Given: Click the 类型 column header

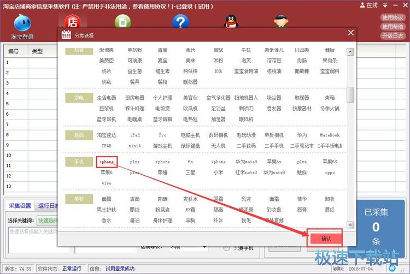Looking at the screenshot, I should [37, 51].
